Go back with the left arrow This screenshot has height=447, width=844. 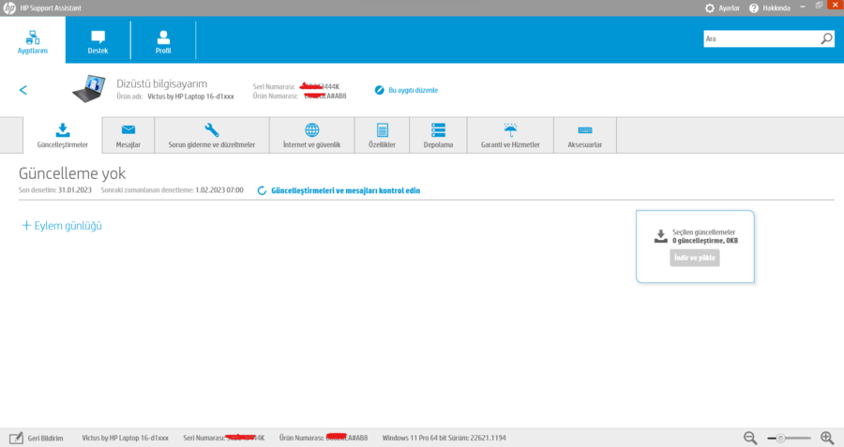click(23, 90)
